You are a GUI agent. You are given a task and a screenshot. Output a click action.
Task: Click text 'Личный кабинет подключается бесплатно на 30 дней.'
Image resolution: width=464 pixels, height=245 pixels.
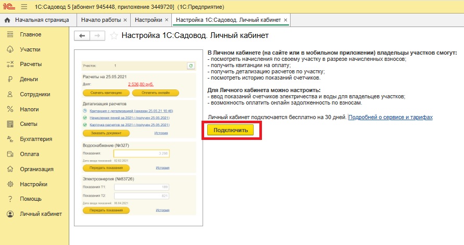coord(277,118)
